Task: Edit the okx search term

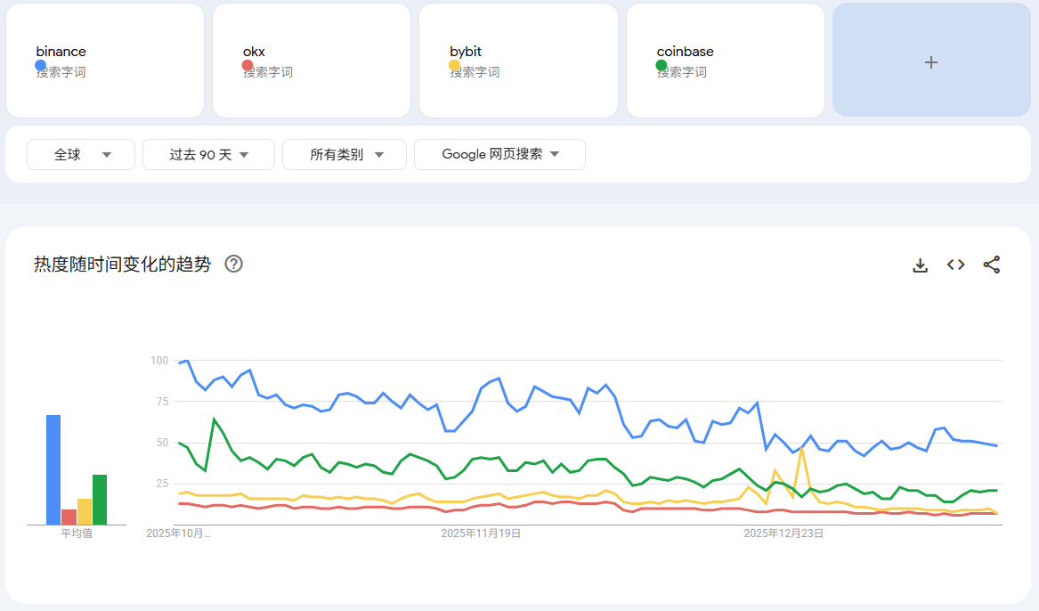Action: 255,52
